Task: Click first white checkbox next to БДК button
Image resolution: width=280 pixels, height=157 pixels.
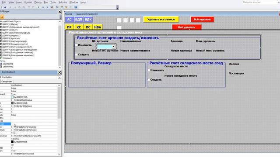Action: click(x=119, y=20)
